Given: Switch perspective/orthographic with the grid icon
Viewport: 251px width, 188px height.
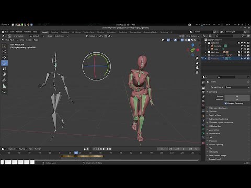Looking at the screenshot, I should coord(197,73).
